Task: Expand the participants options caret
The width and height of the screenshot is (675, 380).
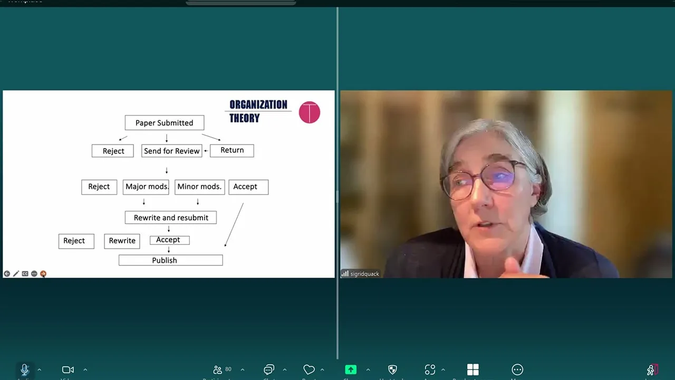Action: [243, 370]
